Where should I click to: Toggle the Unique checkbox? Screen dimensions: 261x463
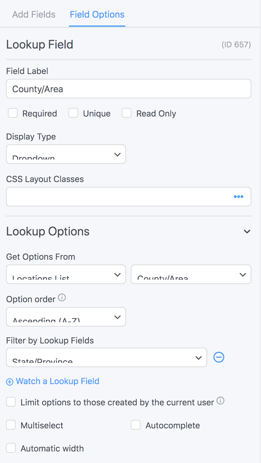(x=73, y=113)
